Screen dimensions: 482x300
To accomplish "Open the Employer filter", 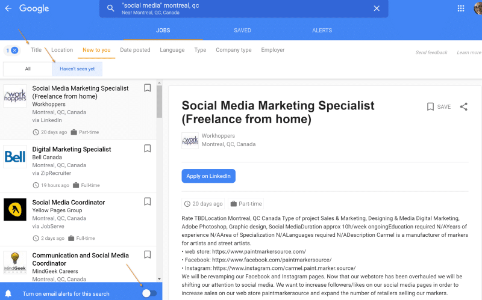I will (x=273, y=50).
